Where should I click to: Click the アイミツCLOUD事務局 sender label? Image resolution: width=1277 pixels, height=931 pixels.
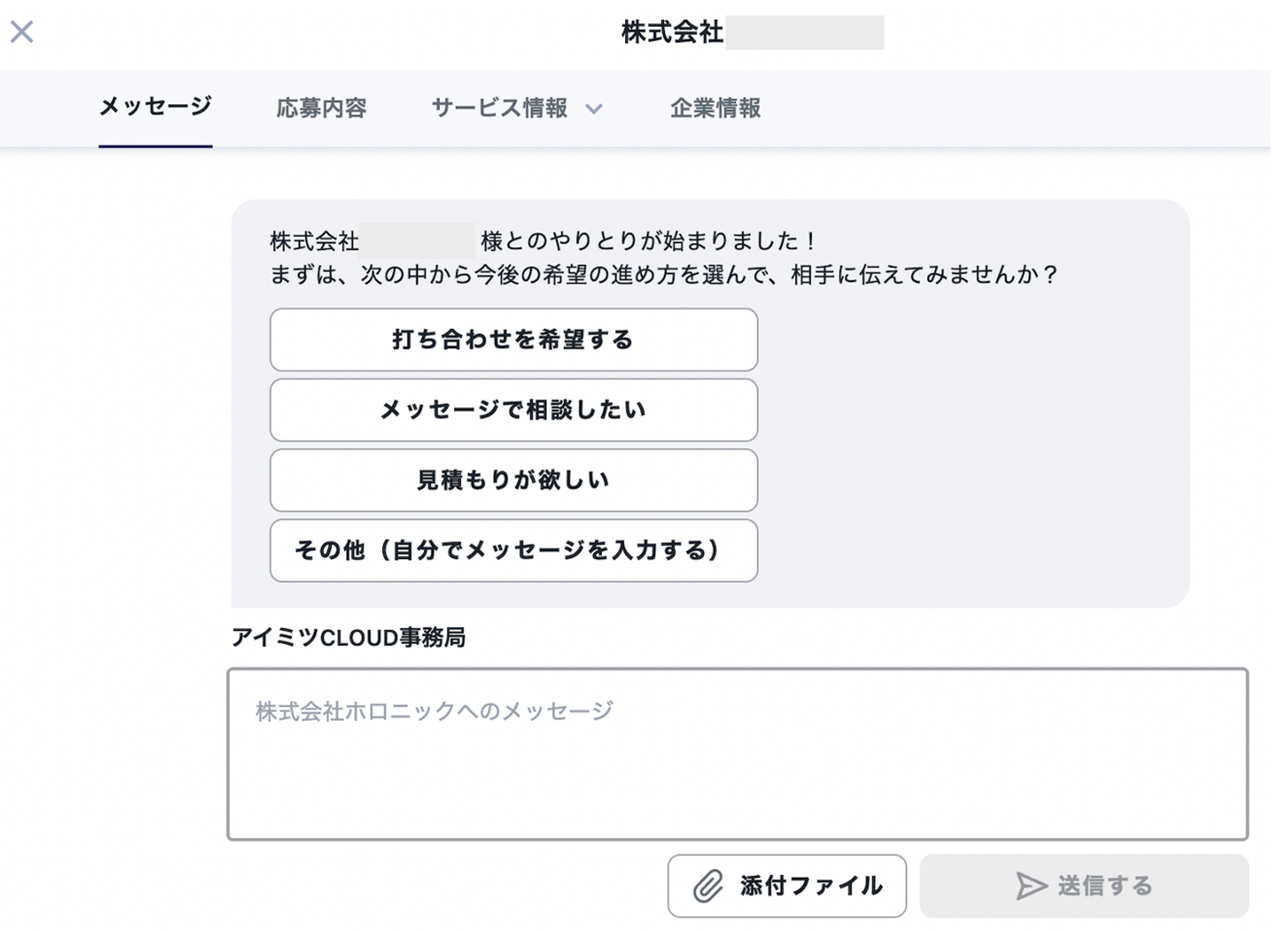348,637
